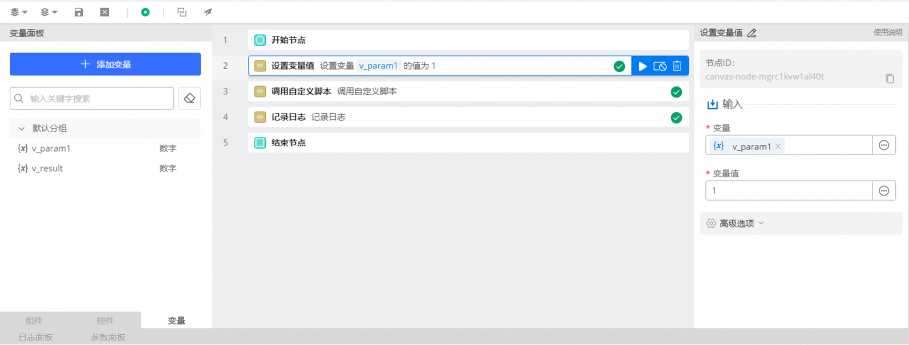Screen dimensions: 909x345
Task: Click the paper plane publish icon
Action: click(x=208, y=12)
